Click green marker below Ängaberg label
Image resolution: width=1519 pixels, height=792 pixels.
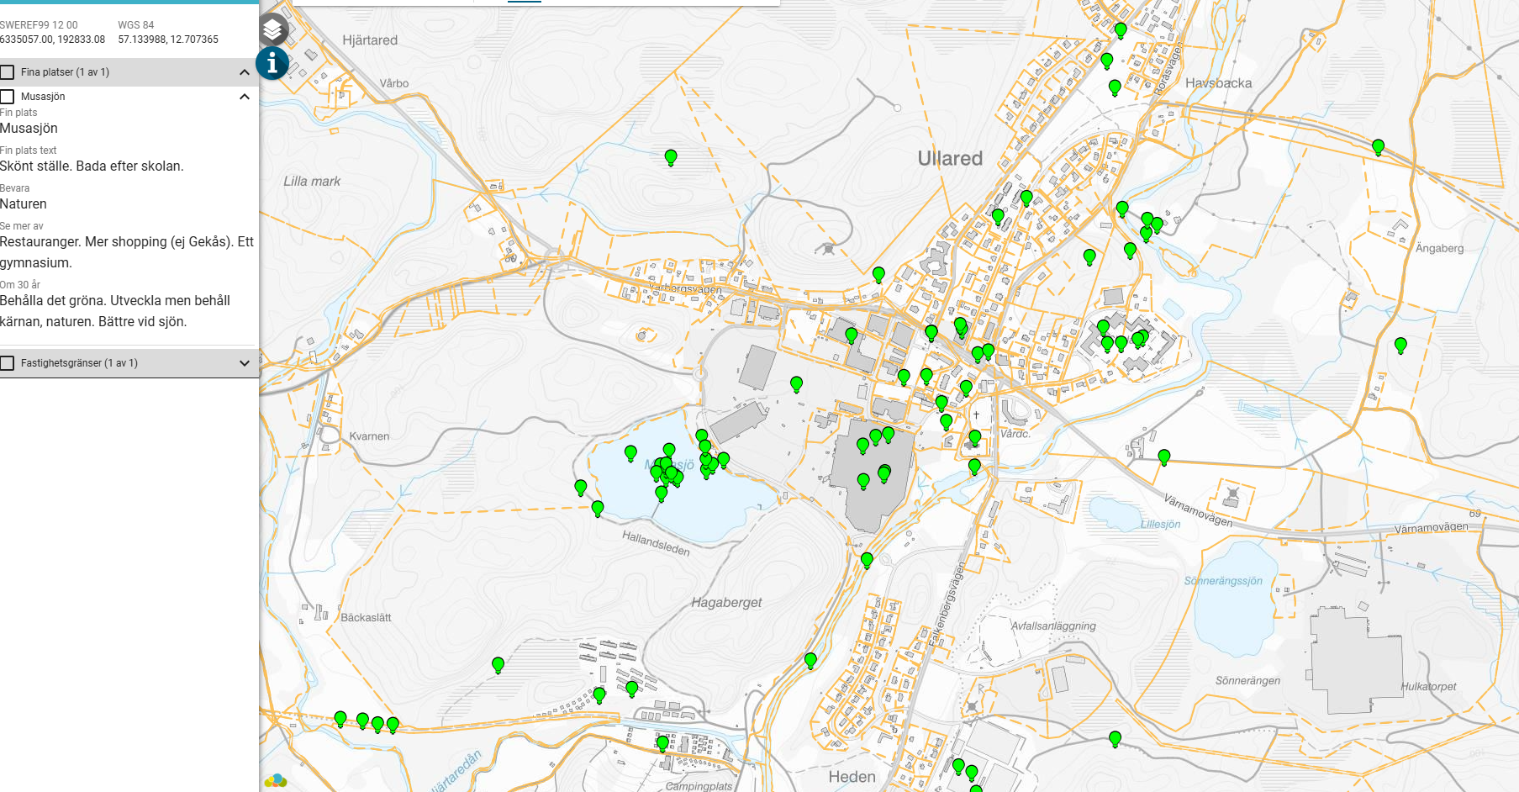click(x=1400, y=345)
